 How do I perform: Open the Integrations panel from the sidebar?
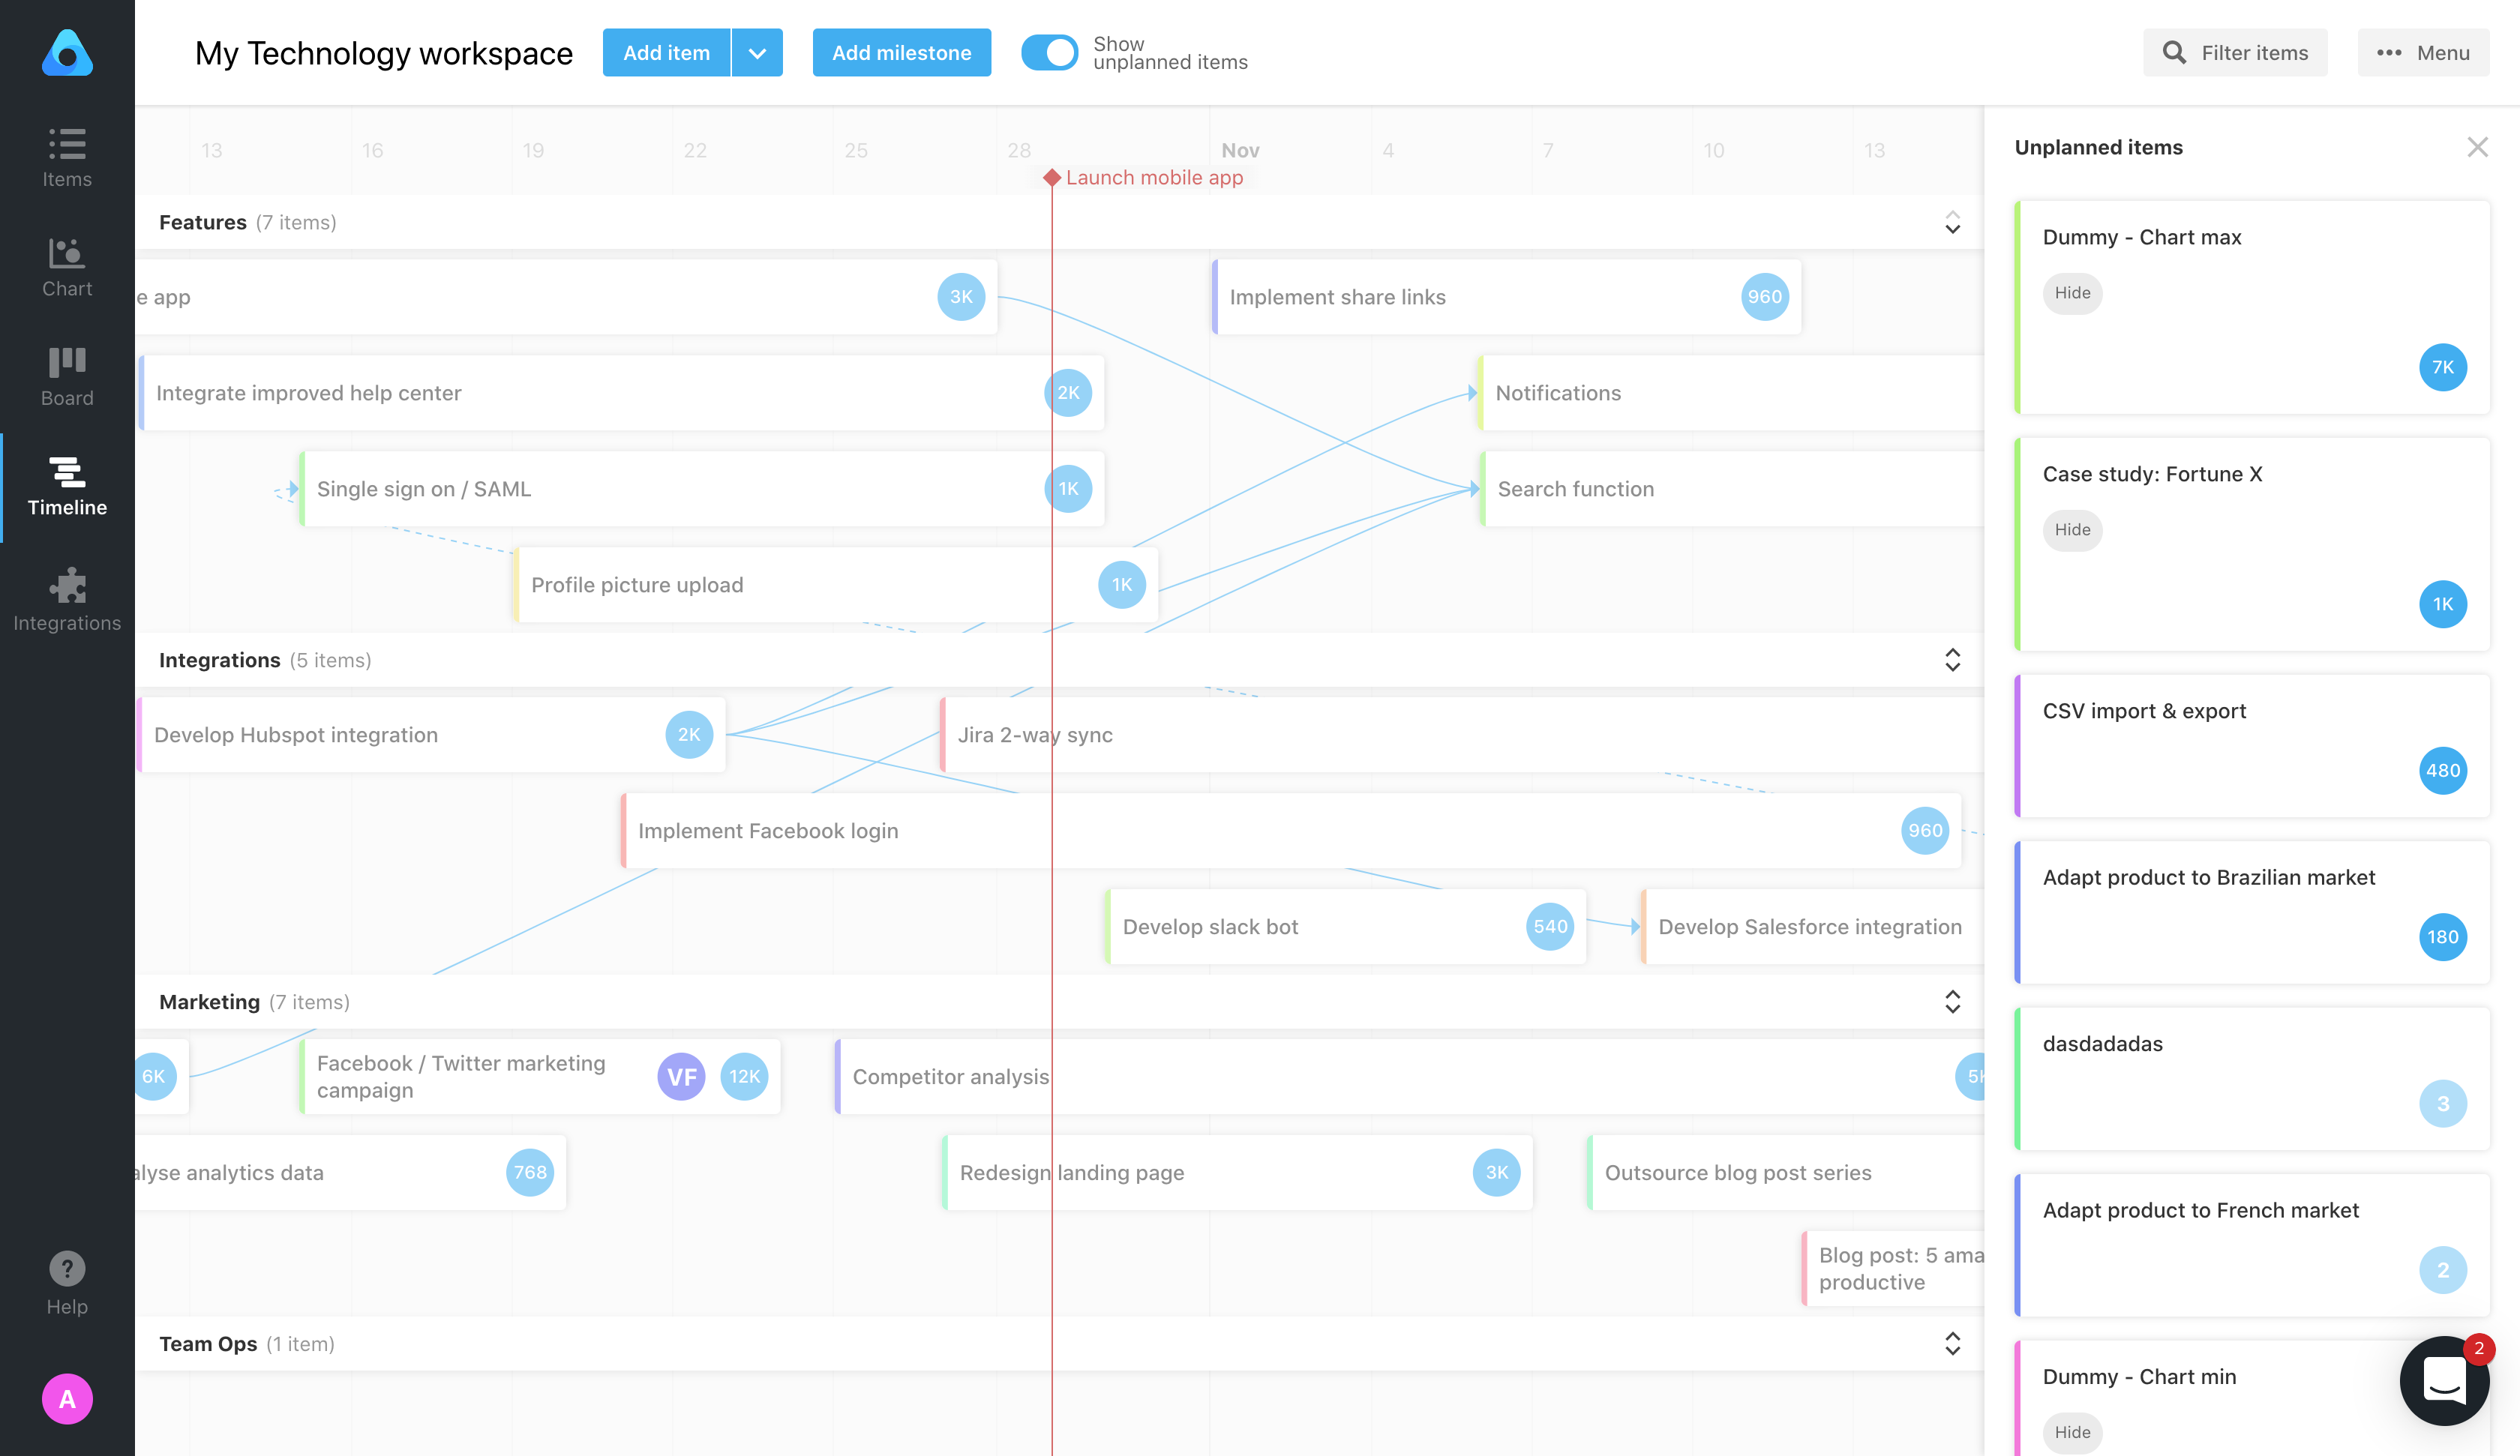tap(67, 598)
